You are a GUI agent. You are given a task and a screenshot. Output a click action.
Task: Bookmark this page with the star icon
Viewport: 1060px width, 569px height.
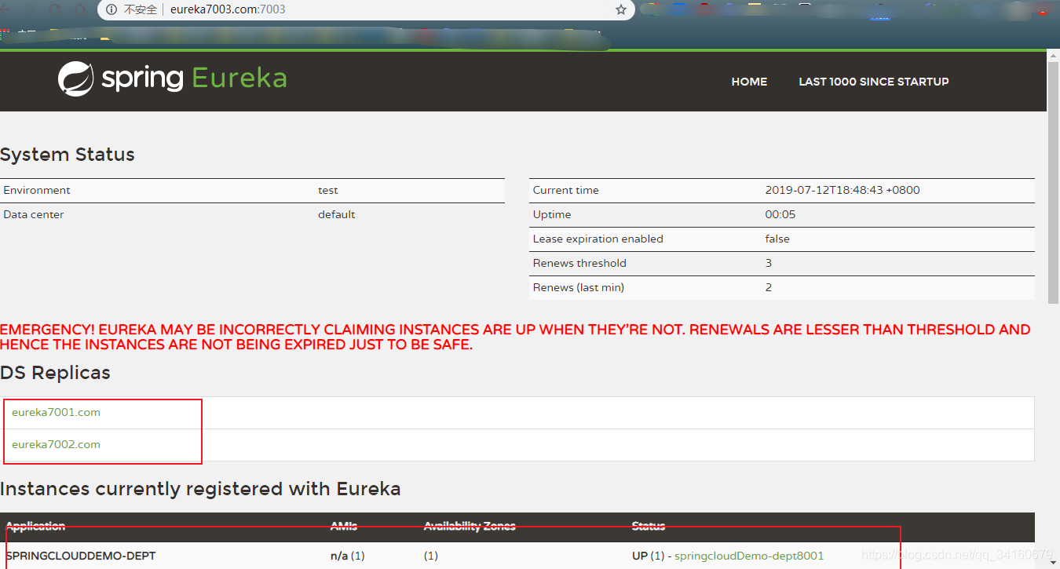(x=621, y=9)
